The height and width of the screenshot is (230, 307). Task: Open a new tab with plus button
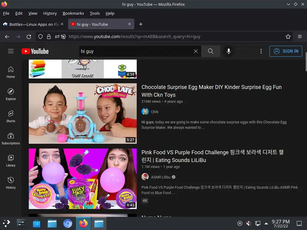[141, 24]
